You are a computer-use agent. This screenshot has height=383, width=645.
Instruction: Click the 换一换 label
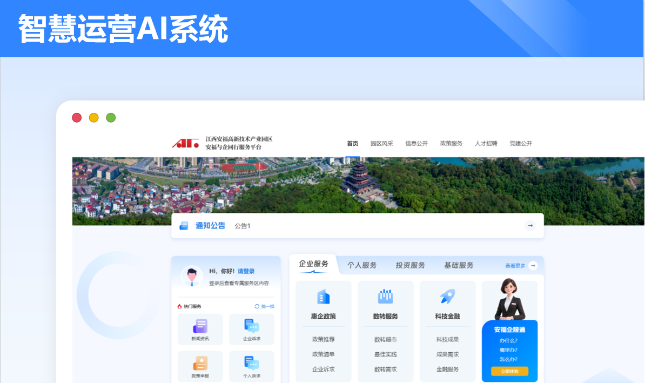(x=268, y=306)
